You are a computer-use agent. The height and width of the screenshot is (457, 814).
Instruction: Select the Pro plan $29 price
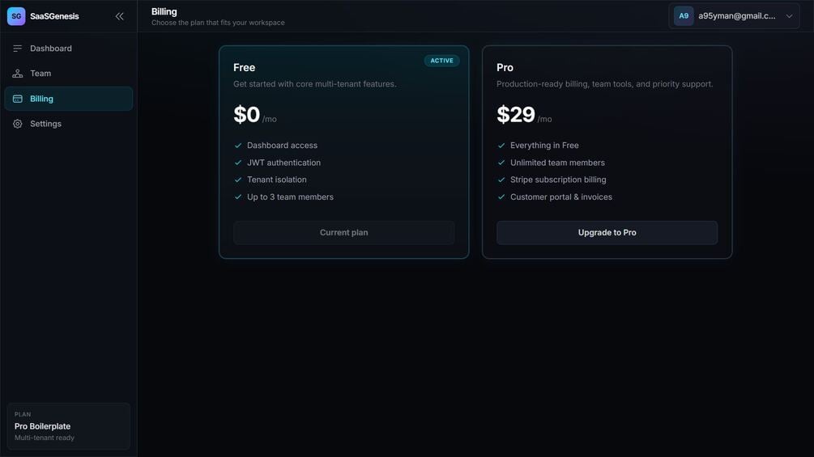(515, 115)
